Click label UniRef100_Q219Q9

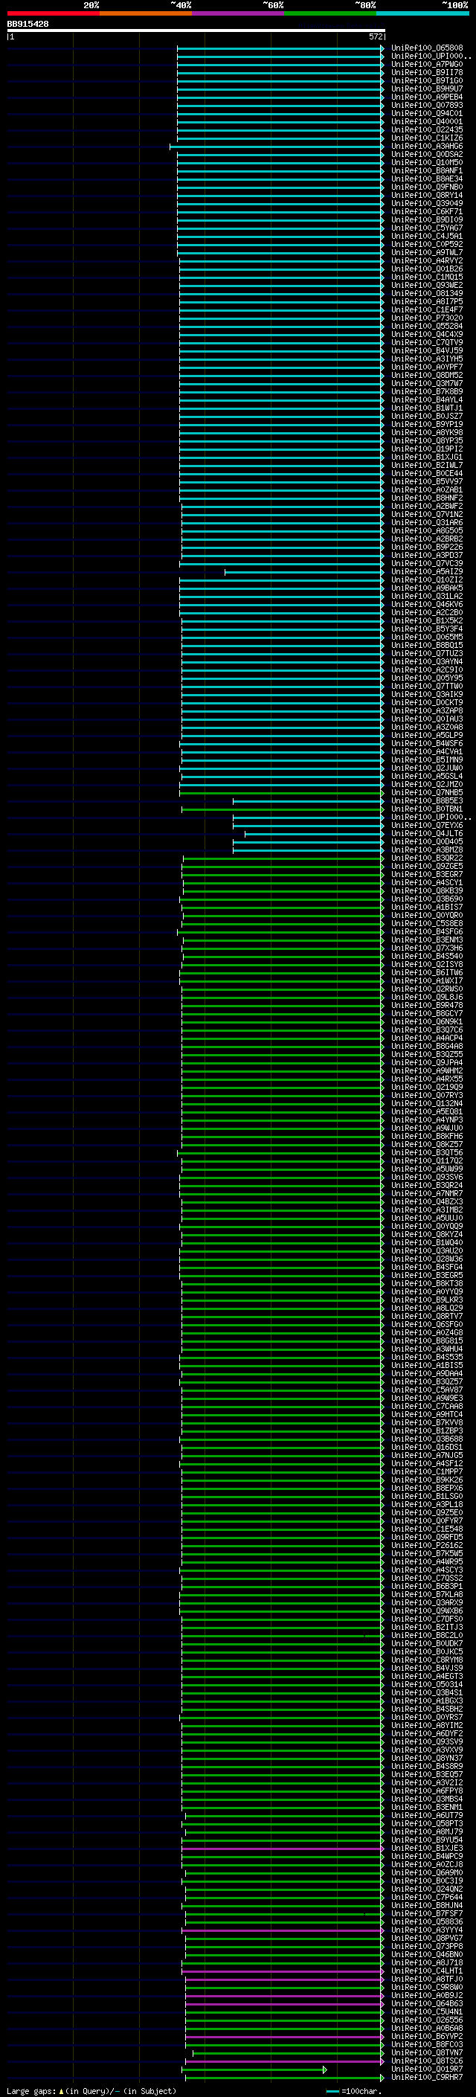pos(426,1088)
